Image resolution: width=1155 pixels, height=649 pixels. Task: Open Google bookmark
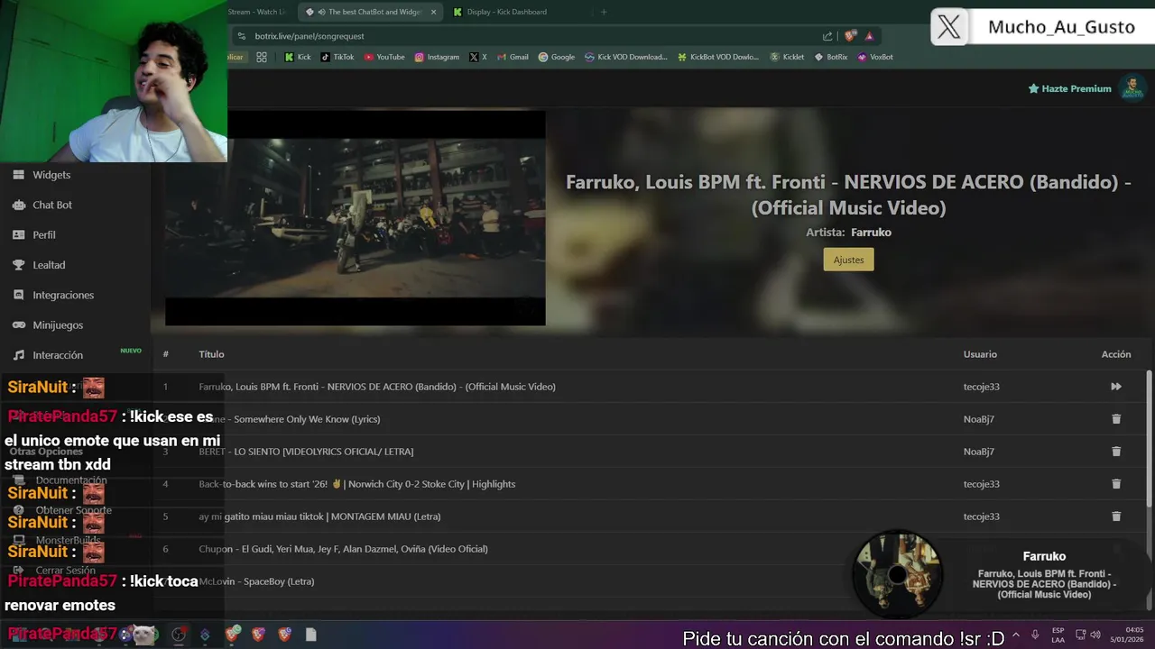[x=557, y=57]
